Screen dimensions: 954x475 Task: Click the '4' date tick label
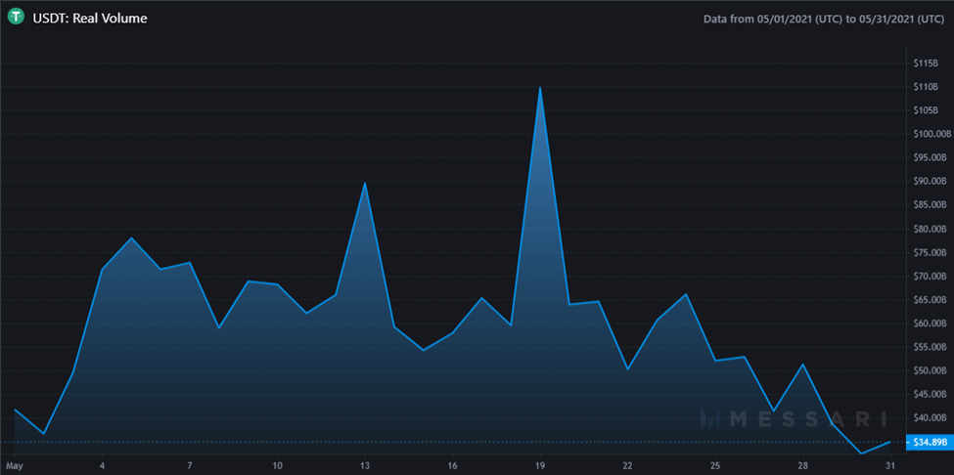click(102, 464)
